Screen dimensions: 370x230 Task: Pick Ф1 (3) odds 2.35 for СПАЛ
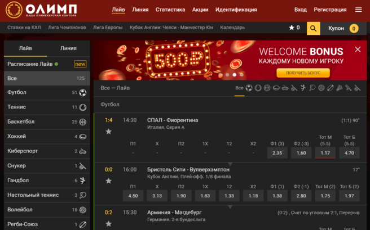coord(277,153)
